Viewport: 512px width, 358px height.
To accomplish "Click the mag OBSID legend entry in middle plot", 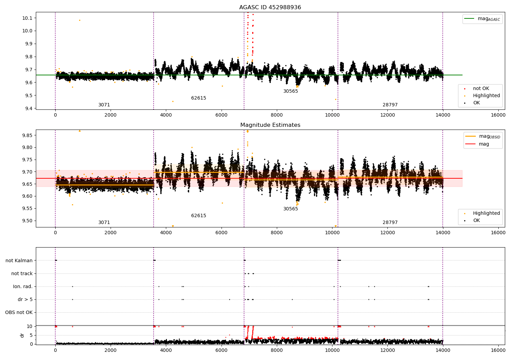I will [483, 137].
